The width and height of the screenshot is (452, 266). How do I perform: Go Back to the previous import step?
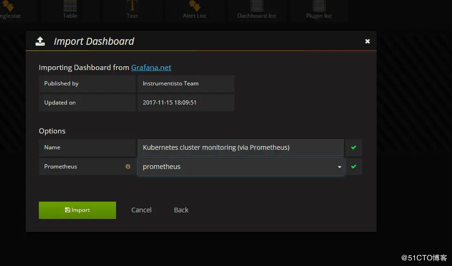pos(181,210)
